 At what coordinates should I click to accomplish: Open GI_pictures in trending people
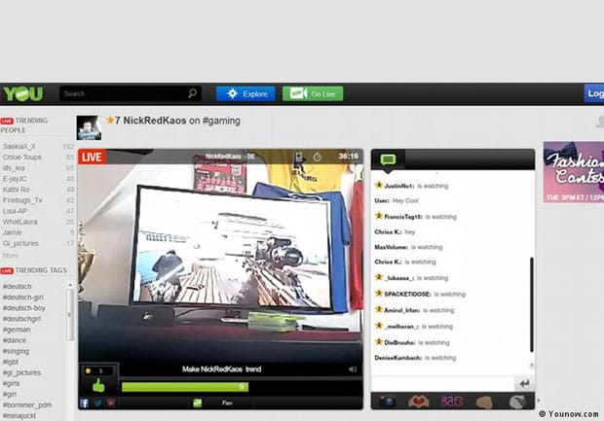tap(20, 243)
